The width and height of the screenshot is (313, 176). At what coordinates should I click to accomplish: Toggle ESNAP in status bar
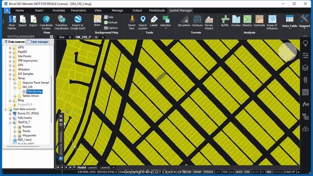coord(198,172)
